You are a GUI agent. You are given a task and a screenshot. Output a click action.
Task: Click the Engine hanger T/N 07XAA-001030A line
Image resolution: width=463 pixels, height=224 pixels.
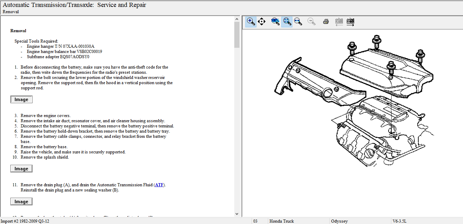[x=61, y=46]
